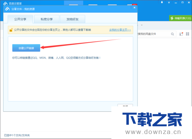192x139 pixels.
Task: Switch to the 发给好友 tab
Action: 73,19
